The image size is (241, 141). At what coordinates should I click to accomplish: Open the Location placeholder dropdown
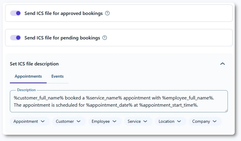(170, 121)
